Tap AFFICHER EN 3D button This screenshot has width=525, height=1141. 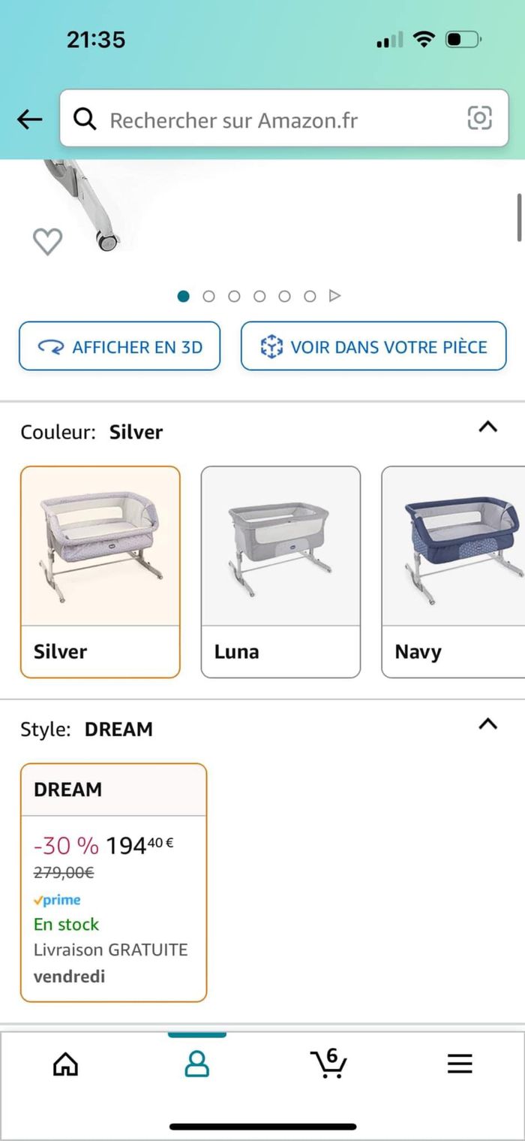[120, 346]
